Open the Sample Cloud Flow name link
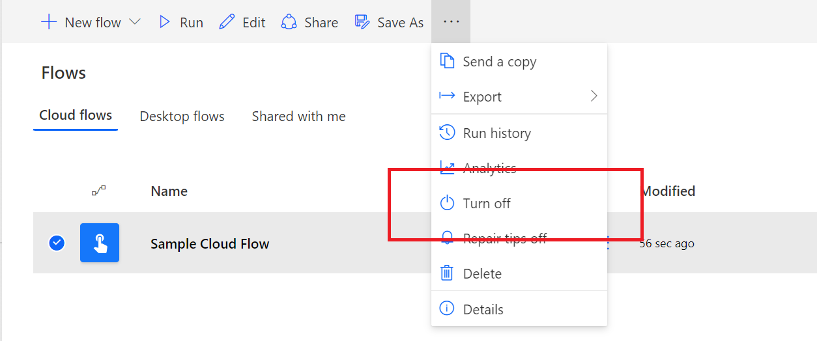 210,244
